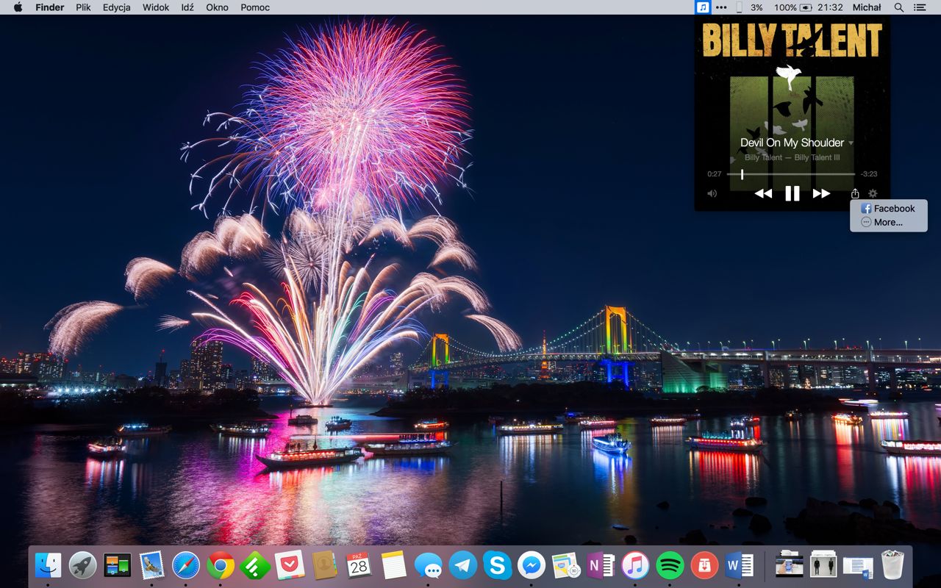Expand the arrow next to Devil On My Shoulder
The width and height of the screenshot is (941, 588).
[x=851, y=143]
